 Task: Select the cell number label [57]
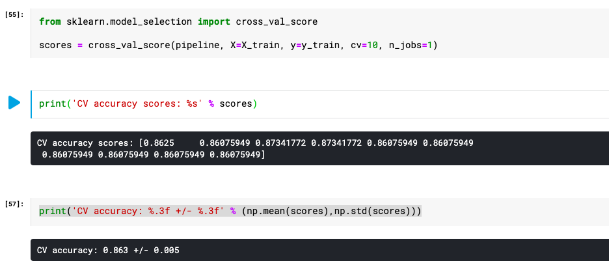(x=15, y=204)
